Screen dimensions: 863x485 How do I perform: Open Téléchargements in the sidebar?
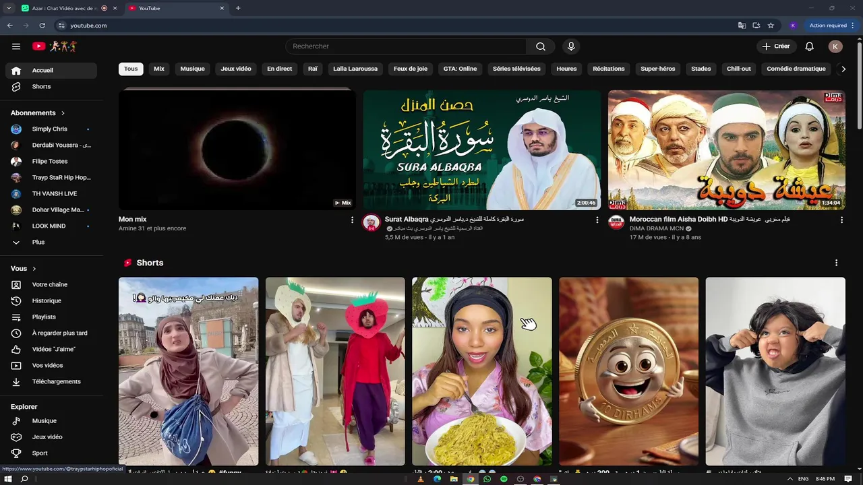pos(51,381)
